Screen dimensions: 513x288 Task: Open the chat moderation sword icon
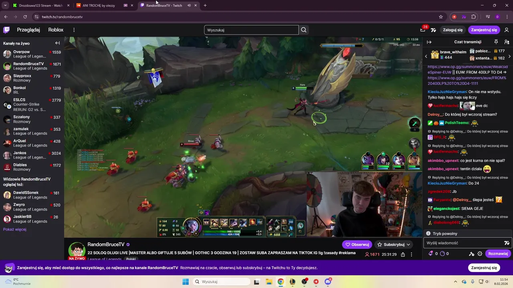(x=472, y=254)
